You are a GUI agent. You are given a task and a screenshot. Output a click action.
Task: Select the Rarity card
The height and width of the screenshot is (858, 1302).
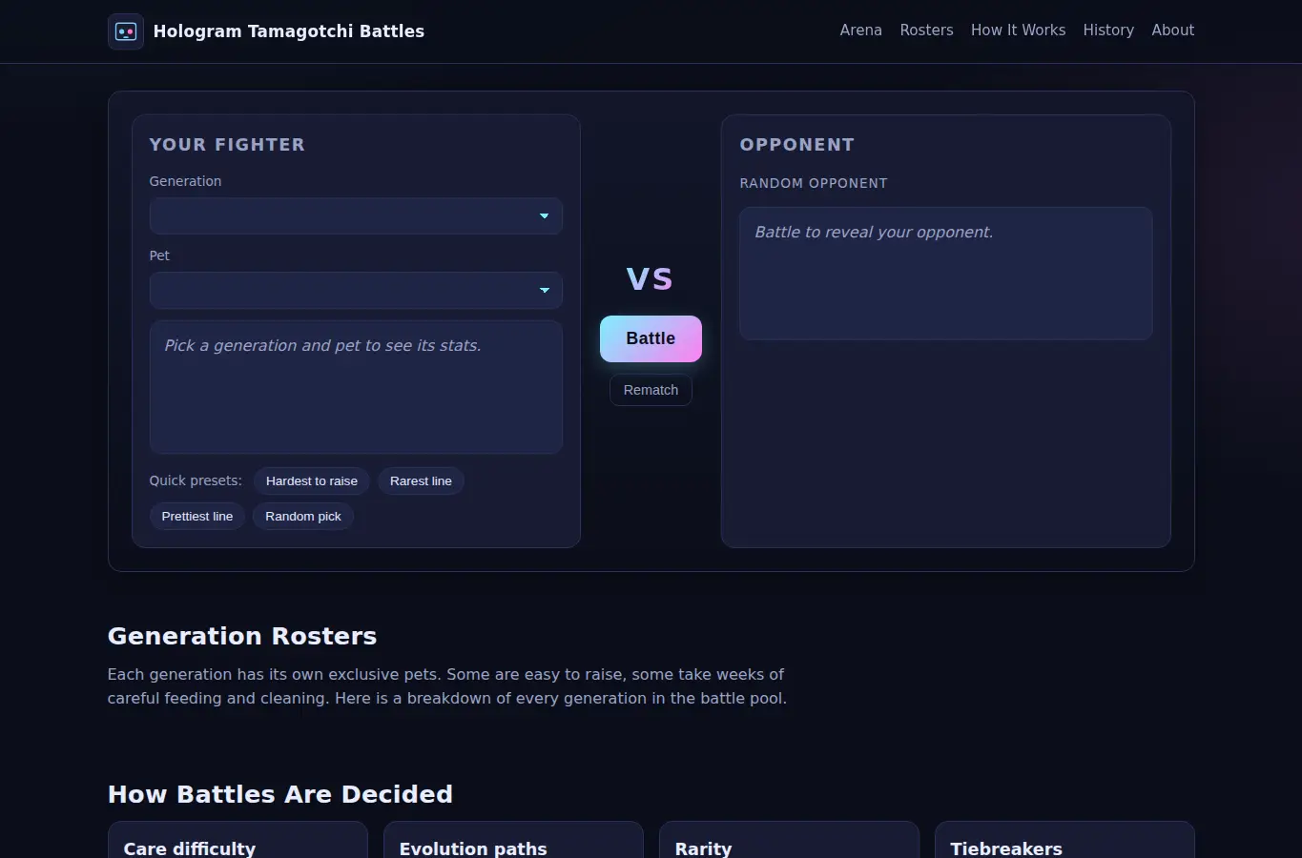(789, 840)
